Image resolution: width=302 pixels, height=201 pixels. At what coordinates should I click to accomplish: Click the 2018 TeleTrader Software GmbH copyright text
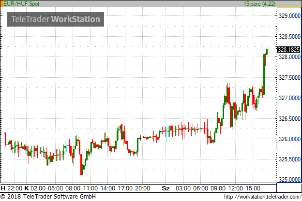[x=48, y=197]
